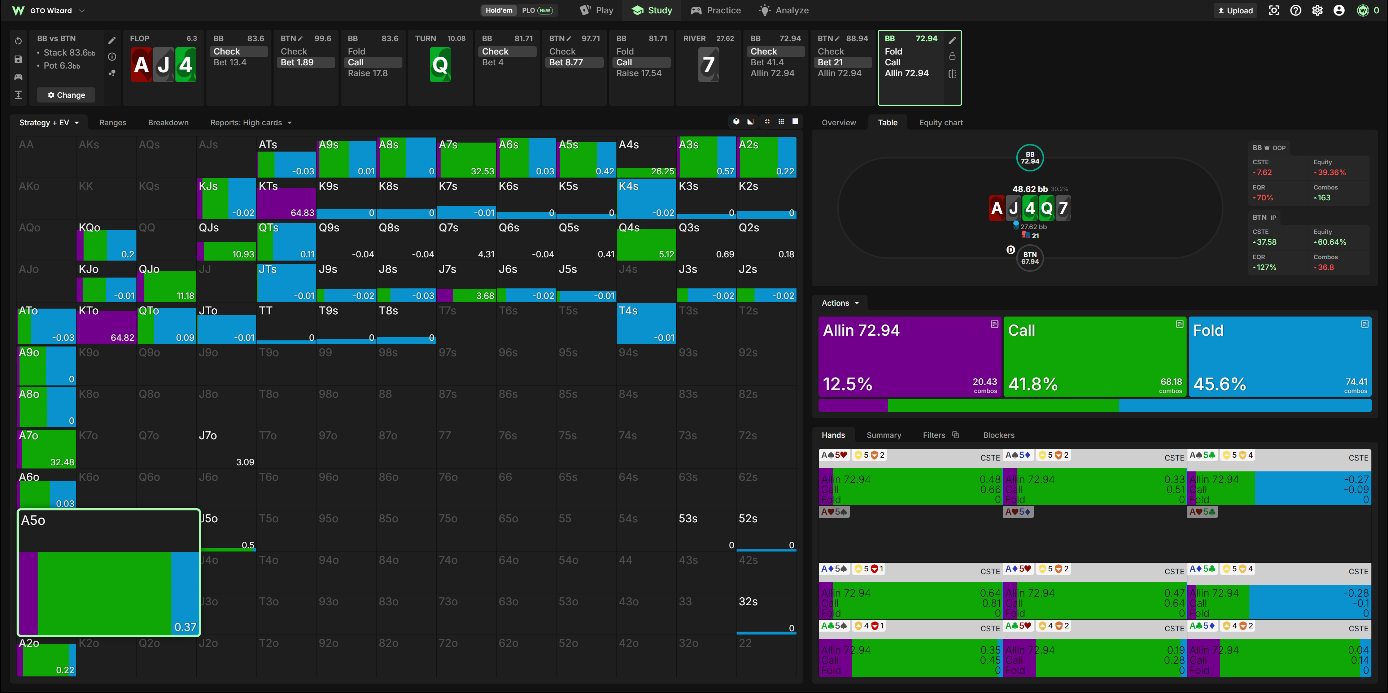
Task: Click the purple Allin segment of the action bar
Action: [852, 405]
